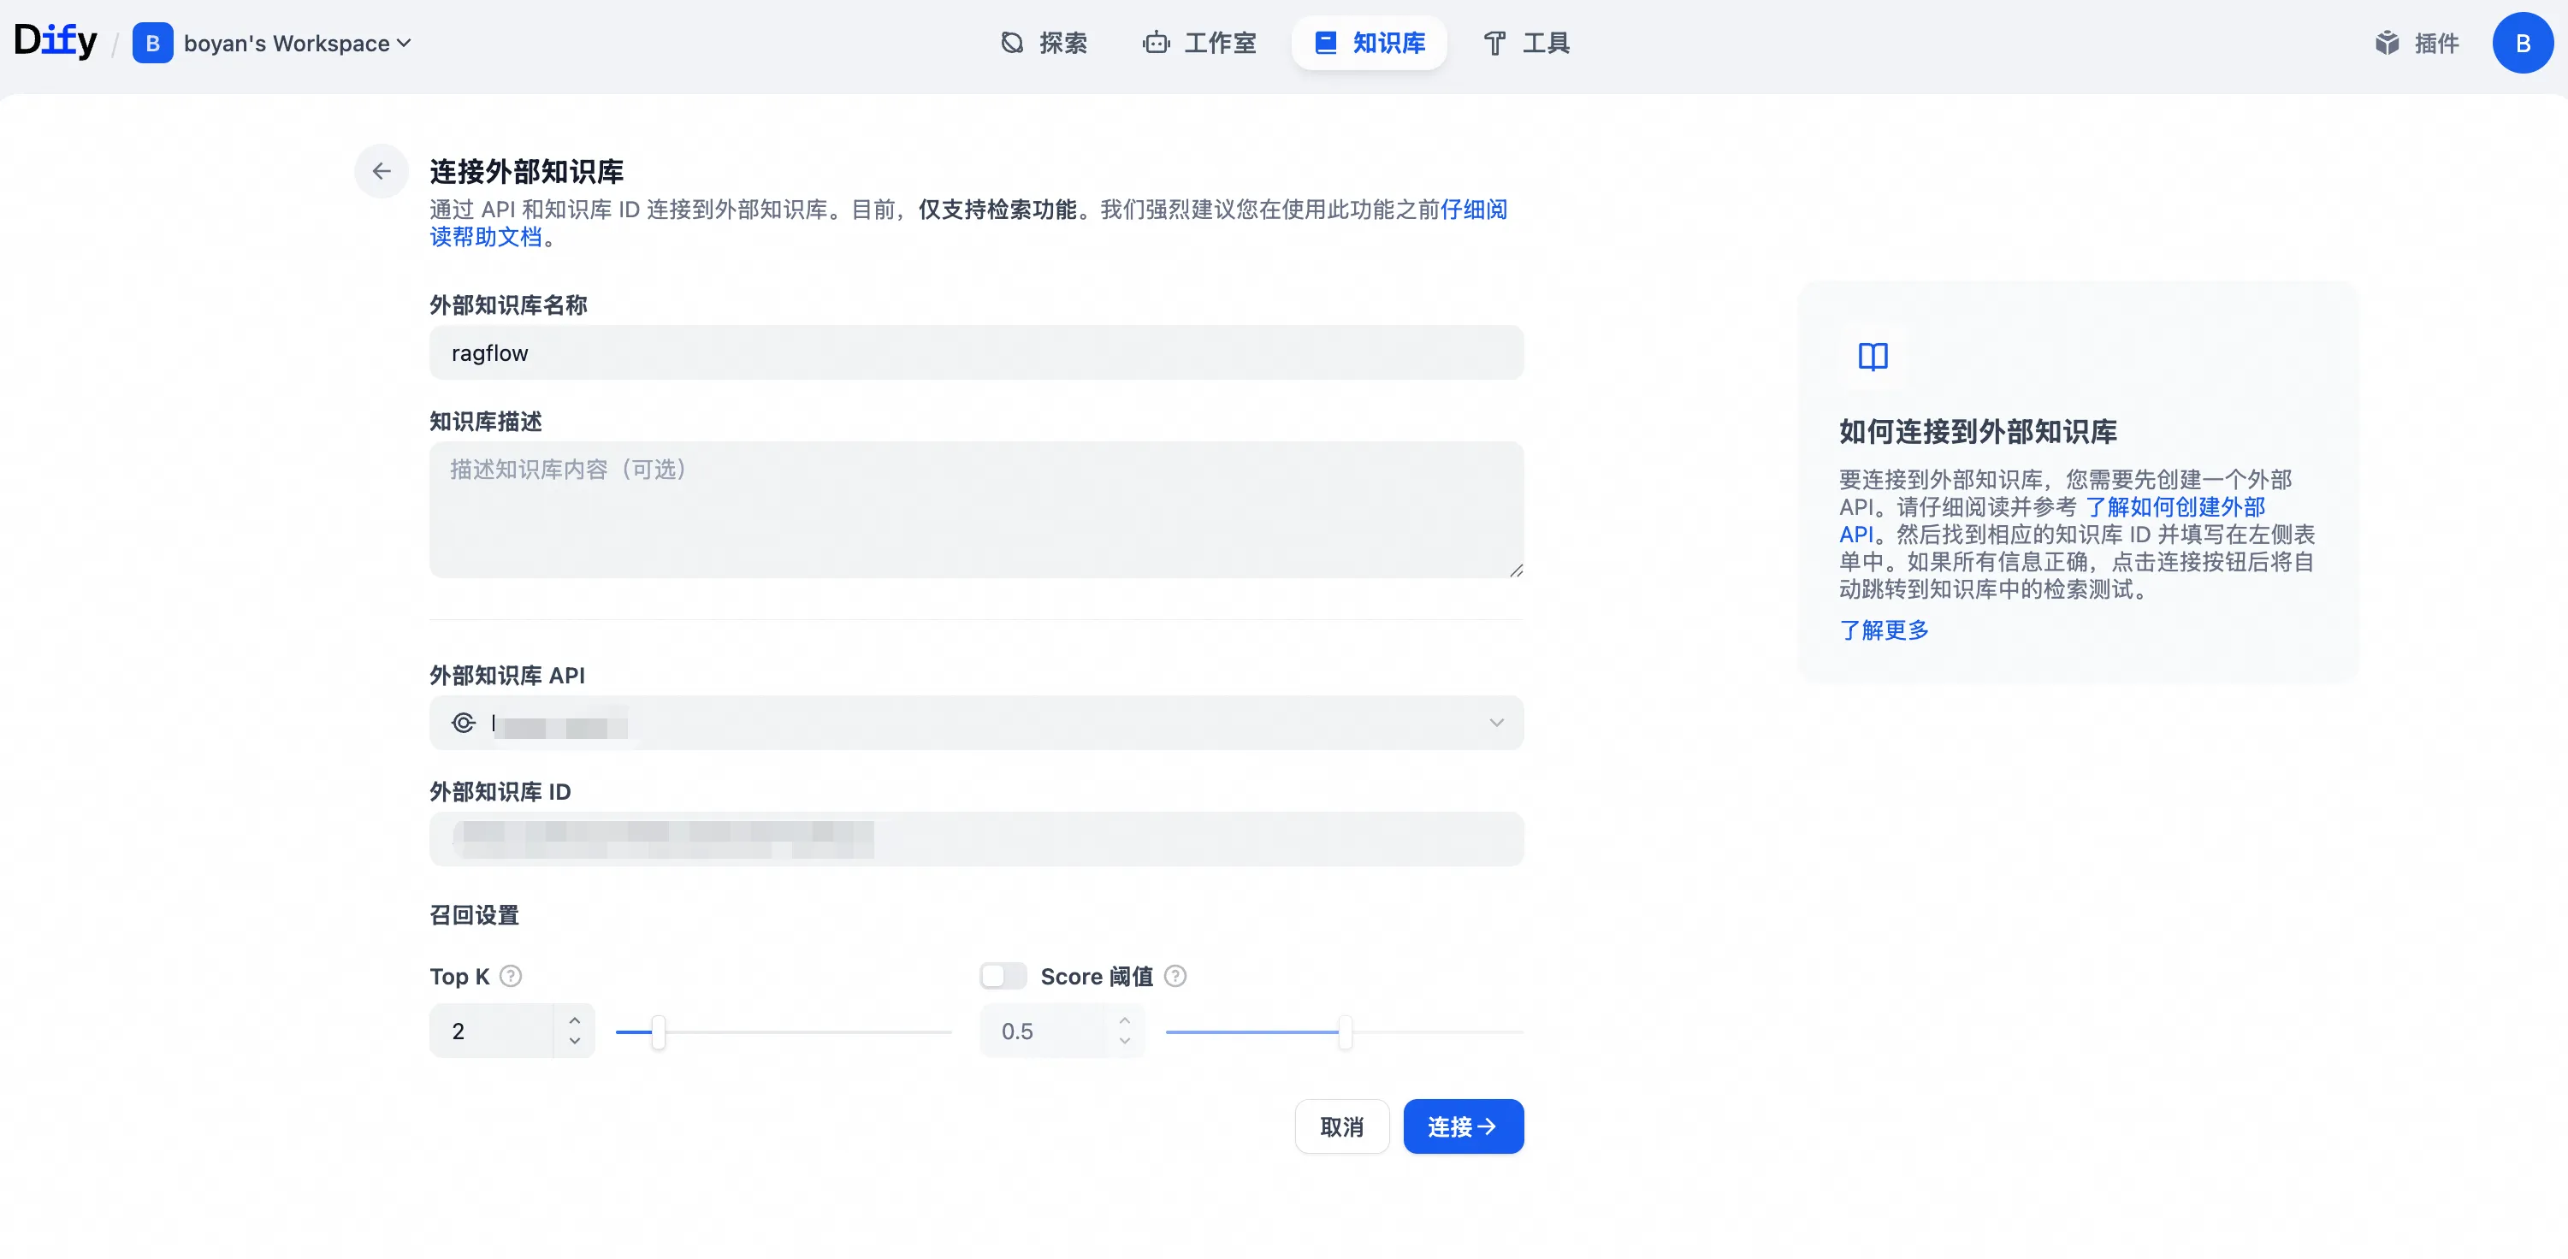This screenshot has height=1259, width=2568.
Task: Open the 工具 tab
Action: [x=1526, y=43]
